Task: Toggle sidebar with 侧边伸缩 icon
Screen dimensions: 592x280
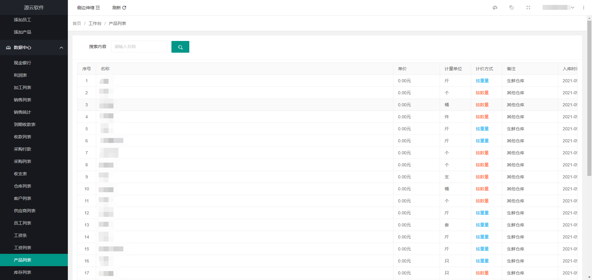Action: point(98,8)
